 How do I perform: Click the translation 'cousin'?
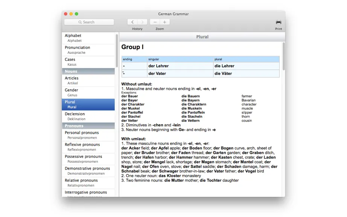[x=247, y=121]
